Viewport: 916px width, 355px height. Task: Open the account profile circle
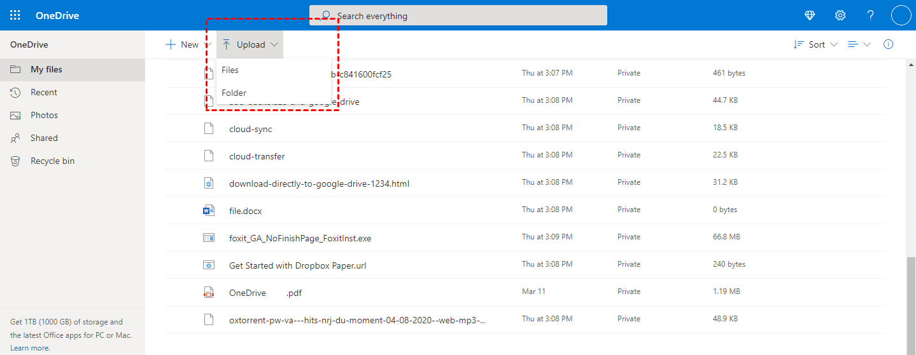click(x=901, y=15)
